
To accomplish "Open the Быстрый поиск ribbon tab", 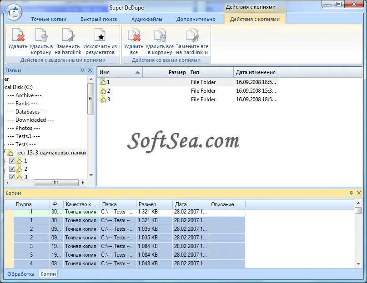I will coord(99,19).
